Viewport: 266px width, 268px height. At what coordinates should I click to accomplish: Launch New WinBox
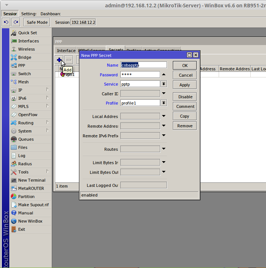[x=31, y=221]
